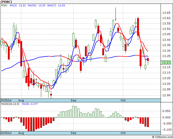
Task: Click the 13.50 price axis label
Action: tap(166, 29)
